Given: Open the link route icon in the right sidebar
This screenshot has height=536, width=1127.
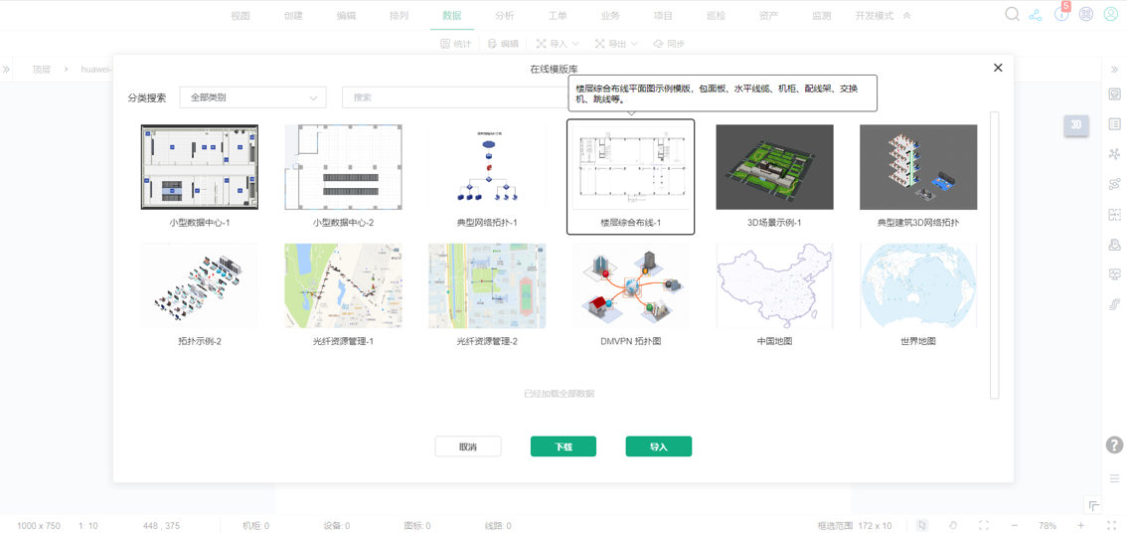Looking at the screenshot, I should [x=1115, y=183].
